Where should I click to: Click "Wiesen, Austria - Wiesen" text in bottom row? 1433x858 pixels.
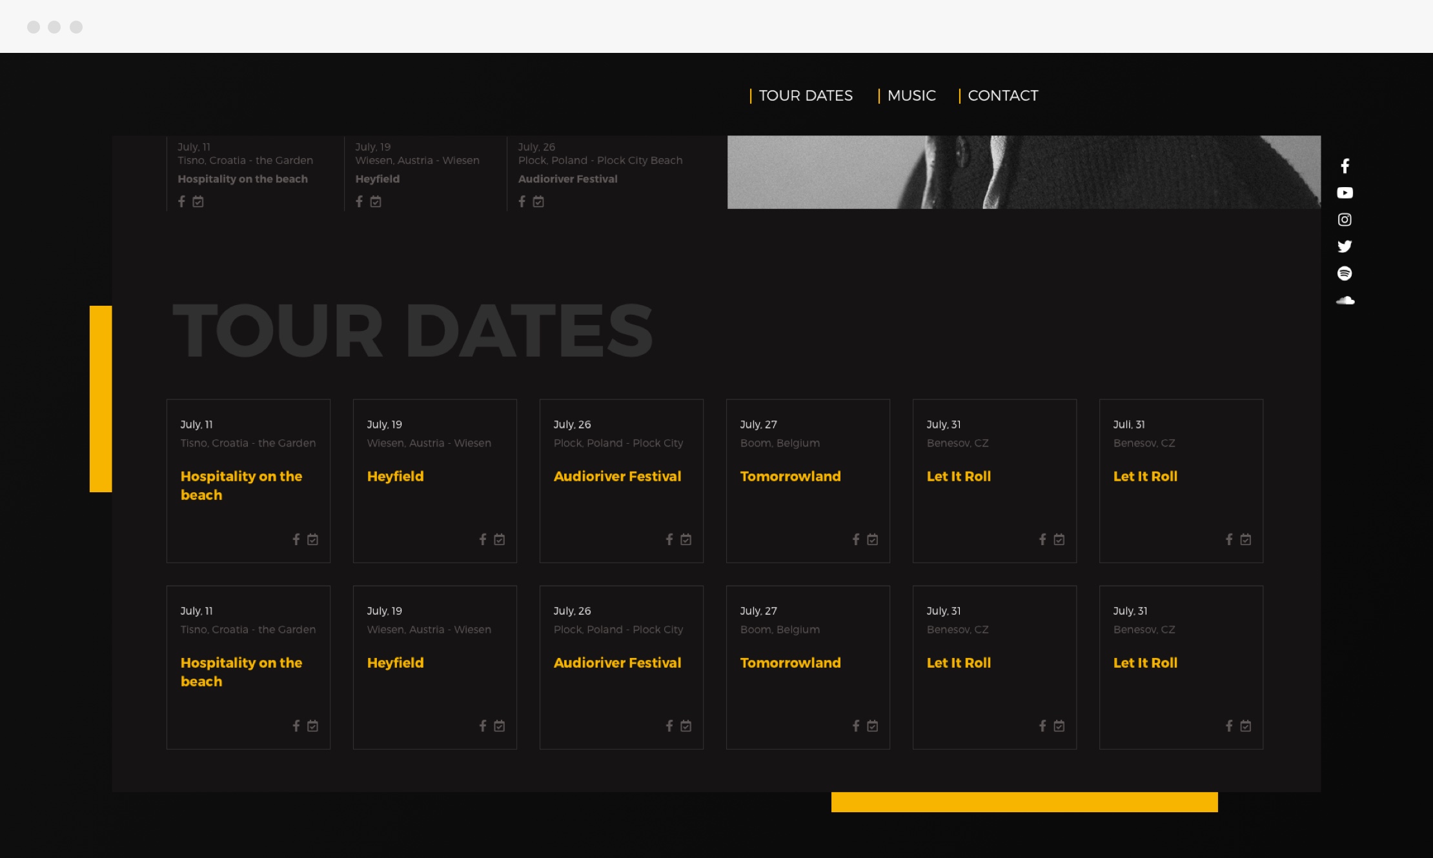429,630
